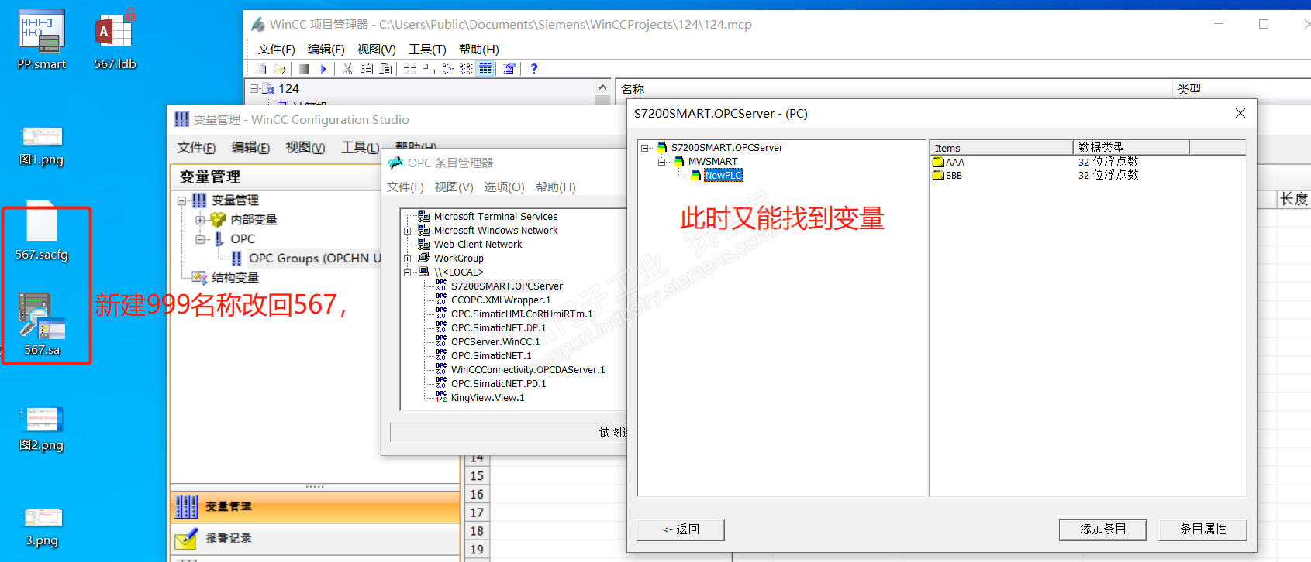The height and width of the screenshot is (562, 1311).
Task: Click the New project icon in WinCC toolbar
Action: [261, 69]
